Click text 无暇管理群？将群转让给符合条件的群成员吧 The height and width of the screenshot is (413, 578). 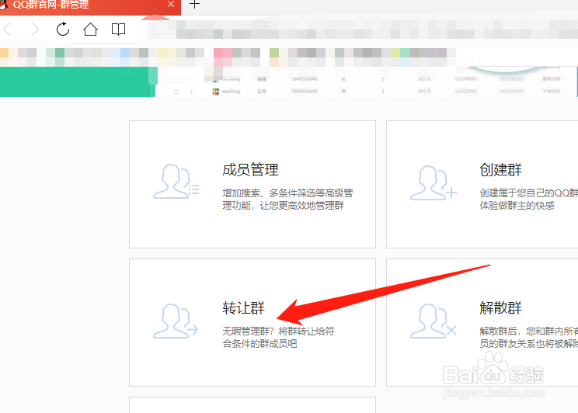278,337
